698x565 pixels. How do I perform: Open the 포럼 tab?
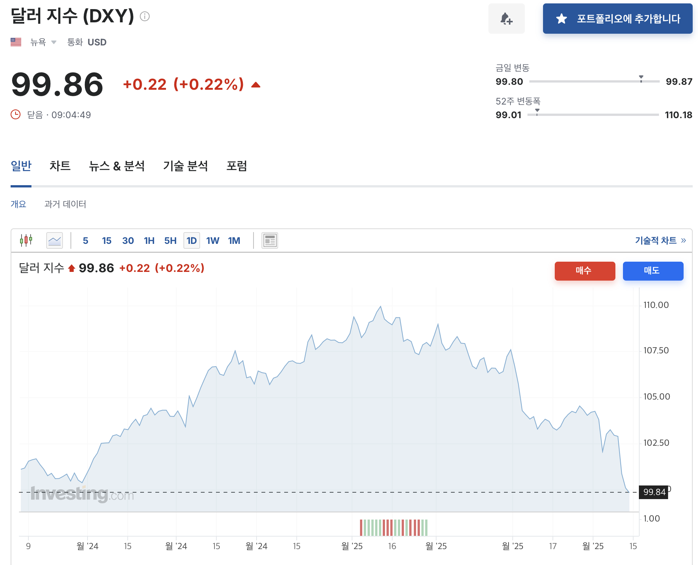tap(237, 166)
